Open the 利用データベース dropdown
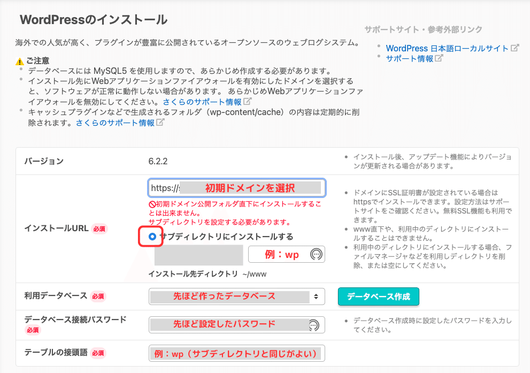 (x=236, y=296)
